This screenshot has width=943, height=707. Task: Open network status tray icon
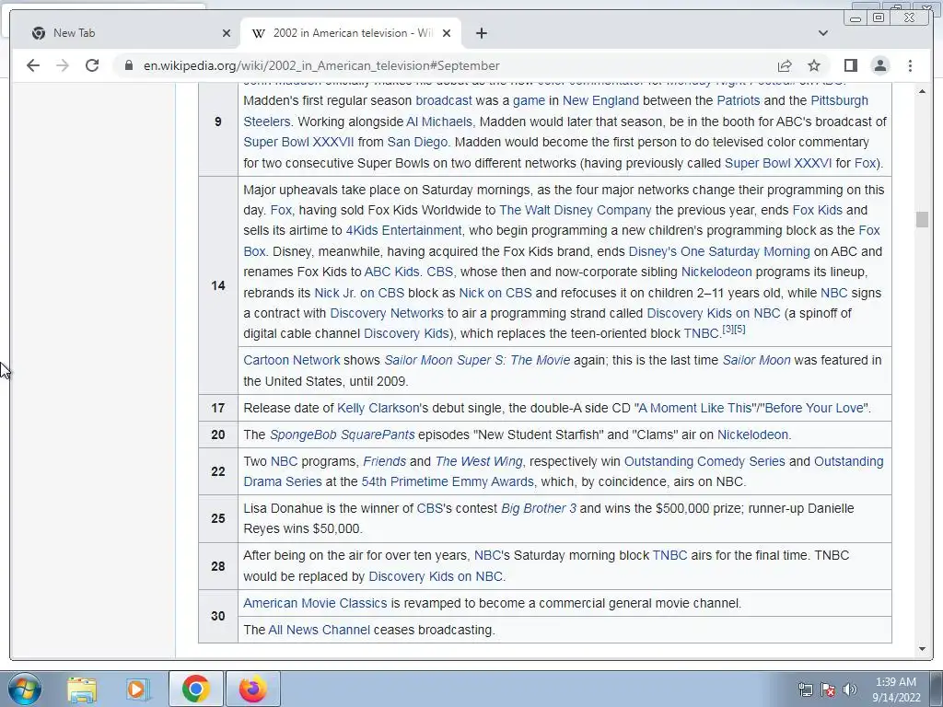[805, 690]
